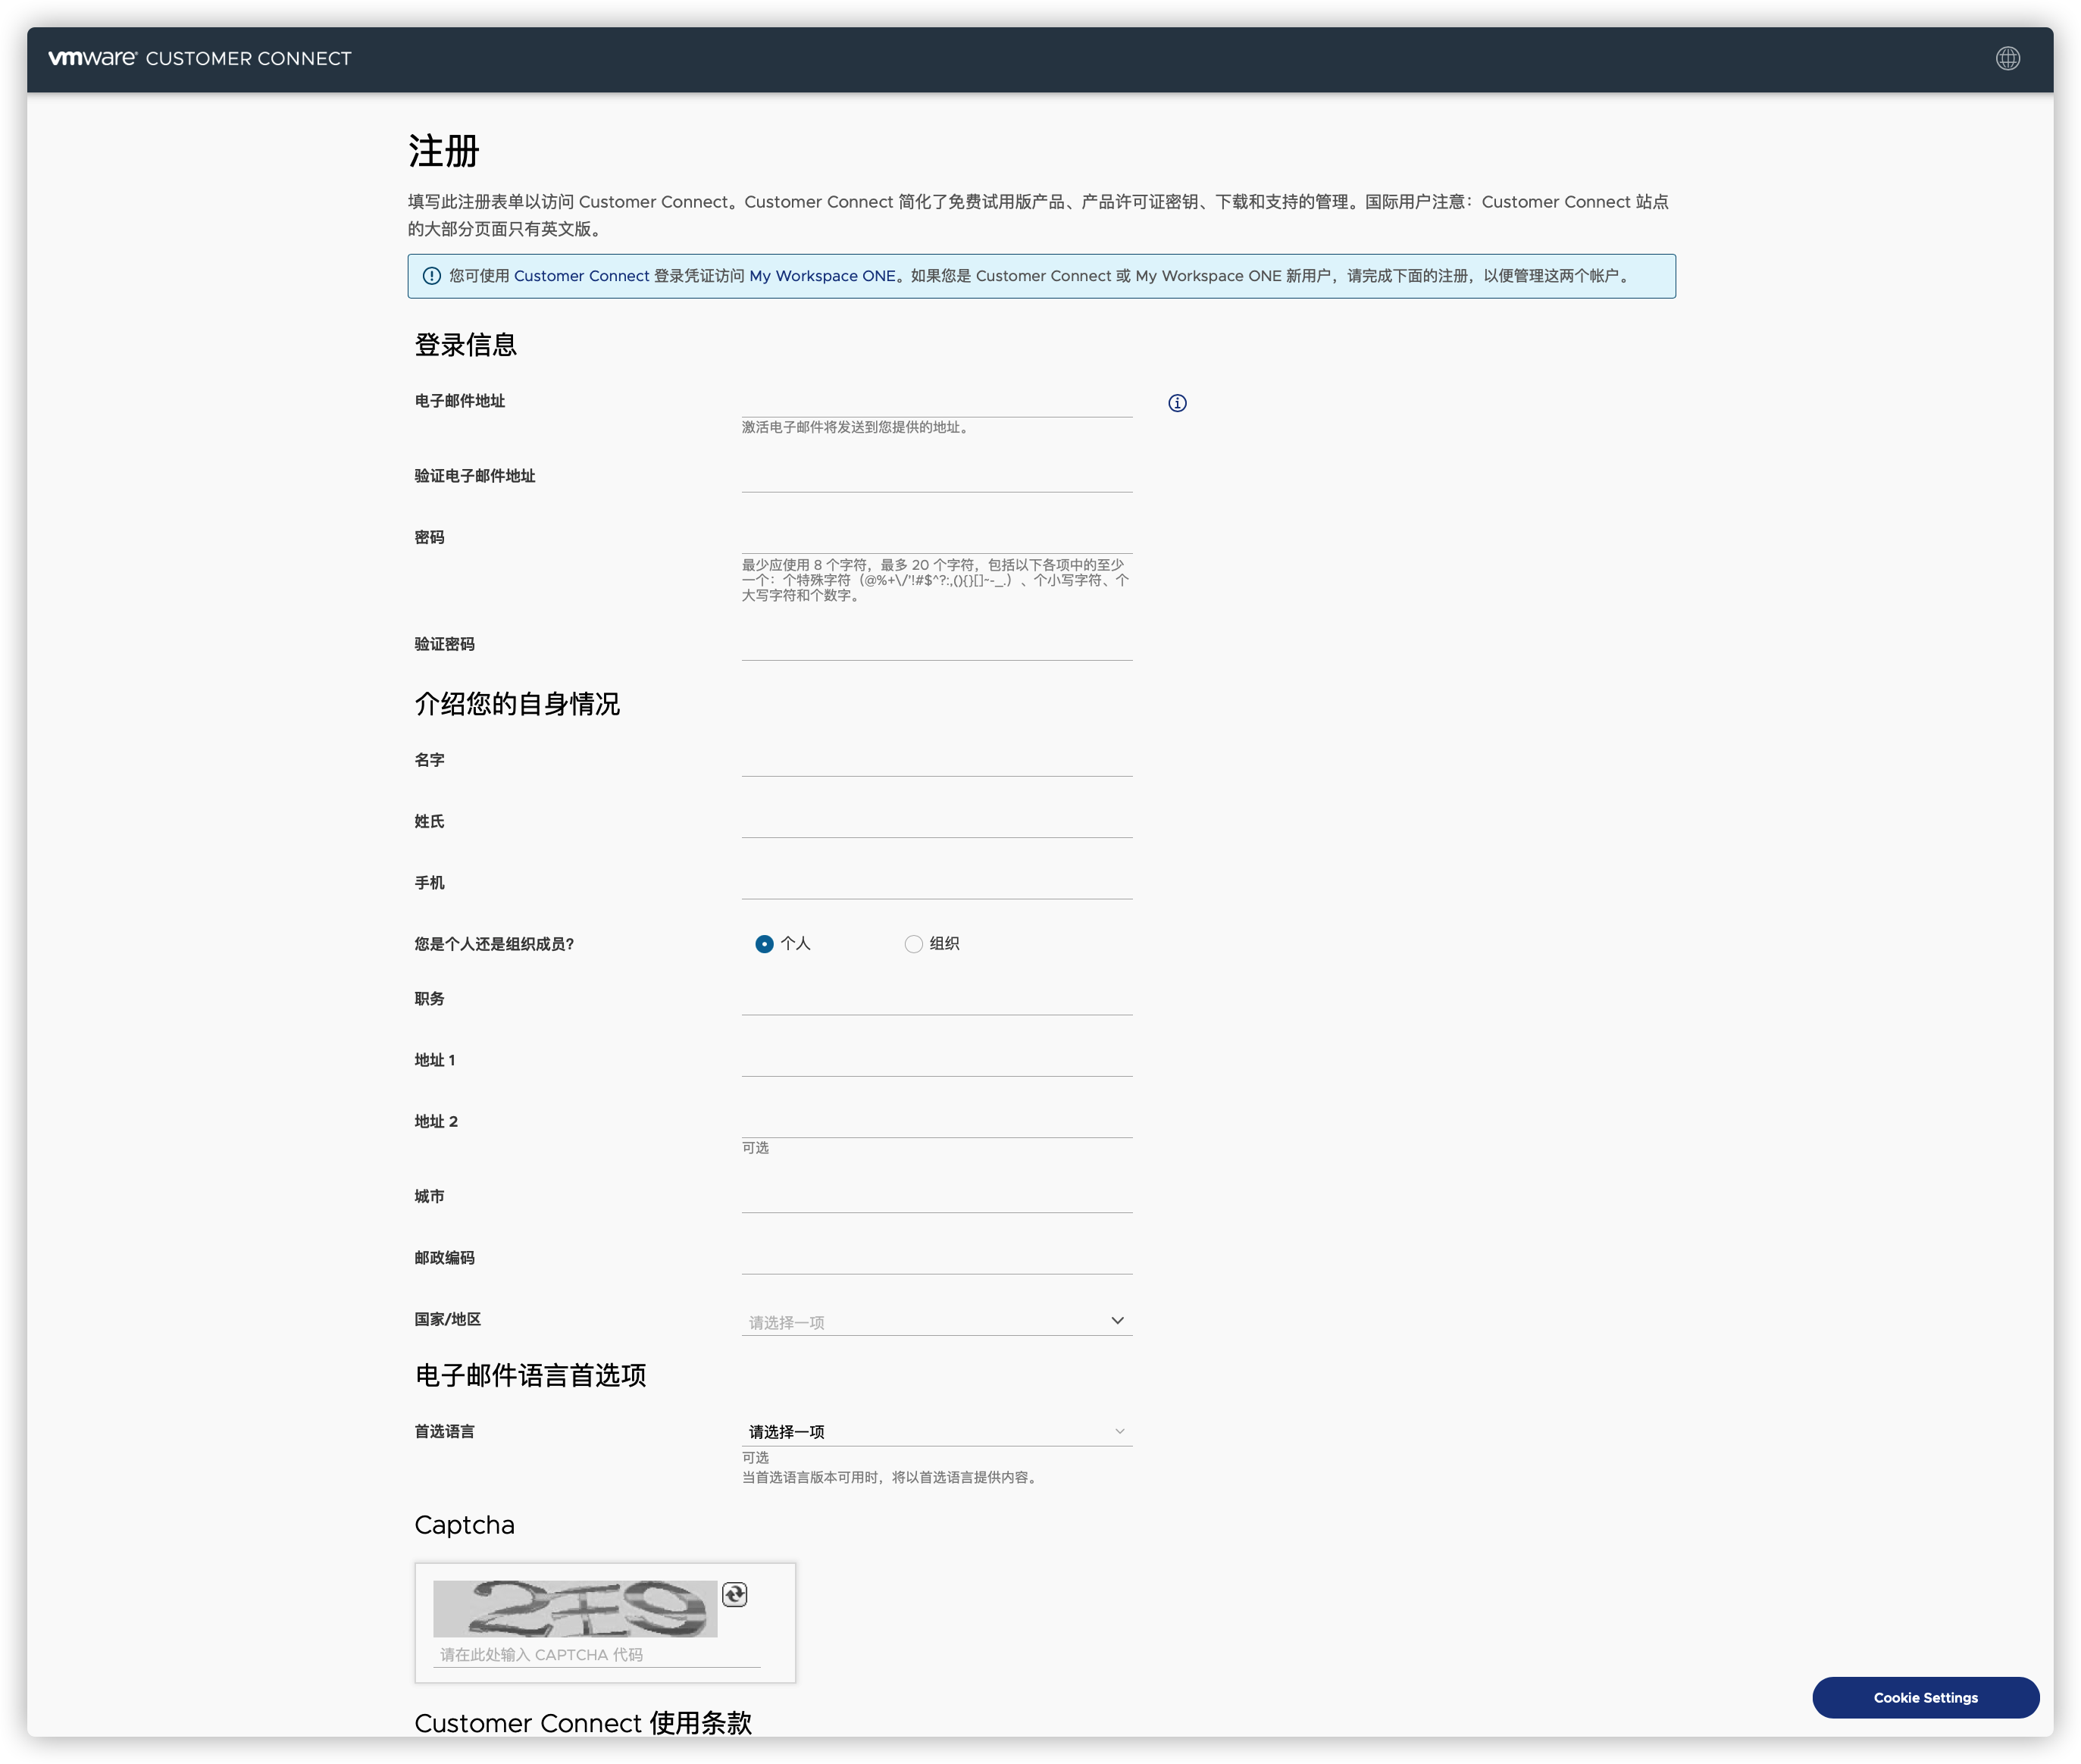The height and width of the screenshot is (1764, 2081).
Task: Click the CAPTCHA code input field
Action: [x=596, y=1654]
